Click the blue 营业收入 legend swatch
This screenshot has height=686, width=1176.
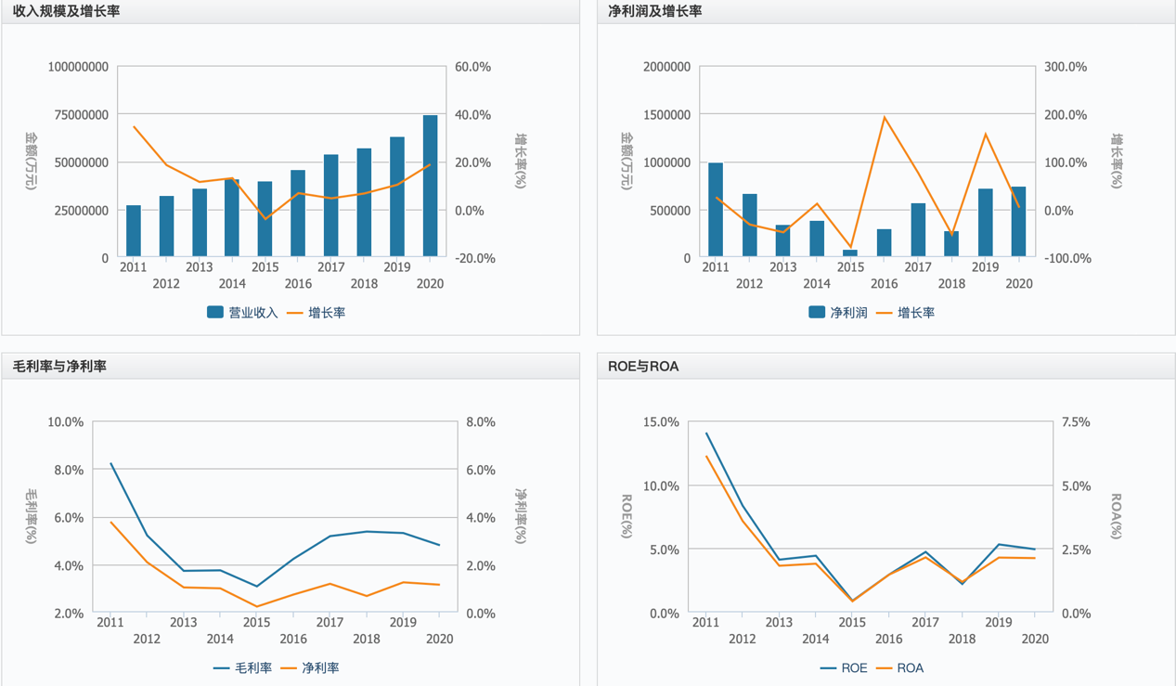point(215,313)
